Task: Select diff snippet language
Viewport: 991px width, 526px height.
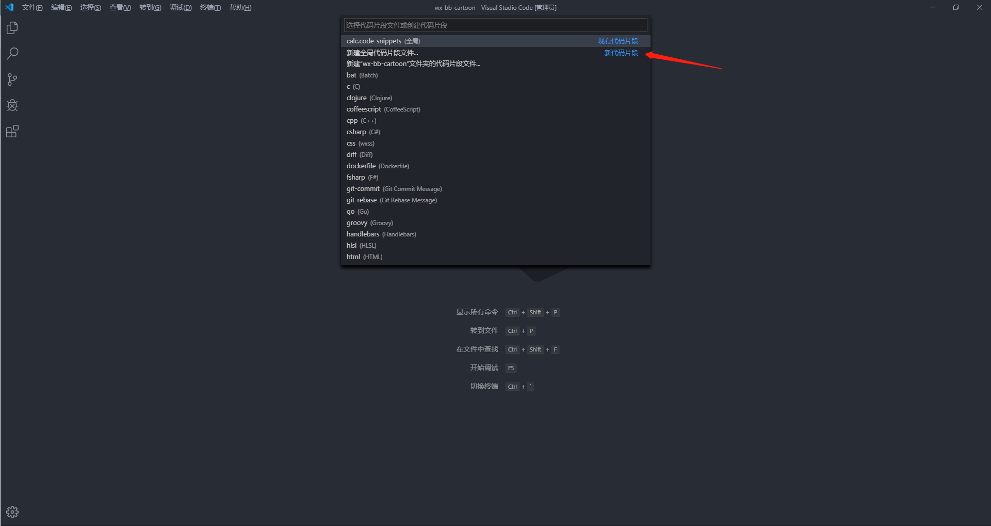Action: click(x=496, y=155)
